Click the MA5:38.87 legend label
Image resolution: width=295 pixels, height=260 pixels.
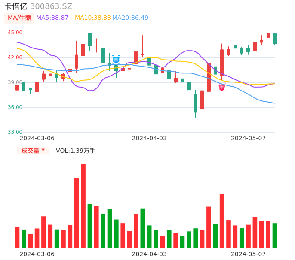[52, 18]
